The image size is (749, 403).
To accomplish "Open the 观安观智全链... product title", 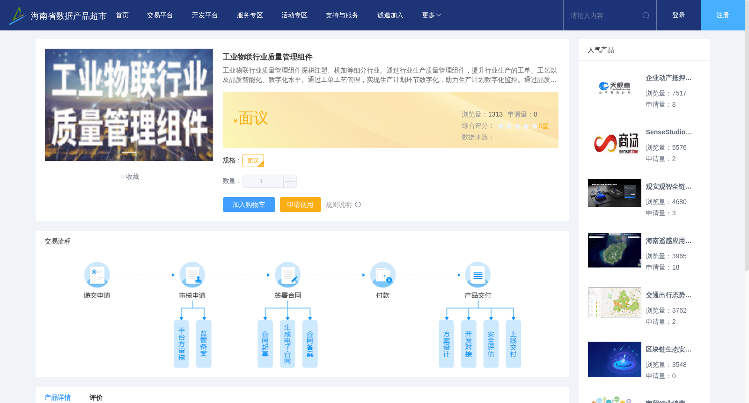I will (668, 187).
